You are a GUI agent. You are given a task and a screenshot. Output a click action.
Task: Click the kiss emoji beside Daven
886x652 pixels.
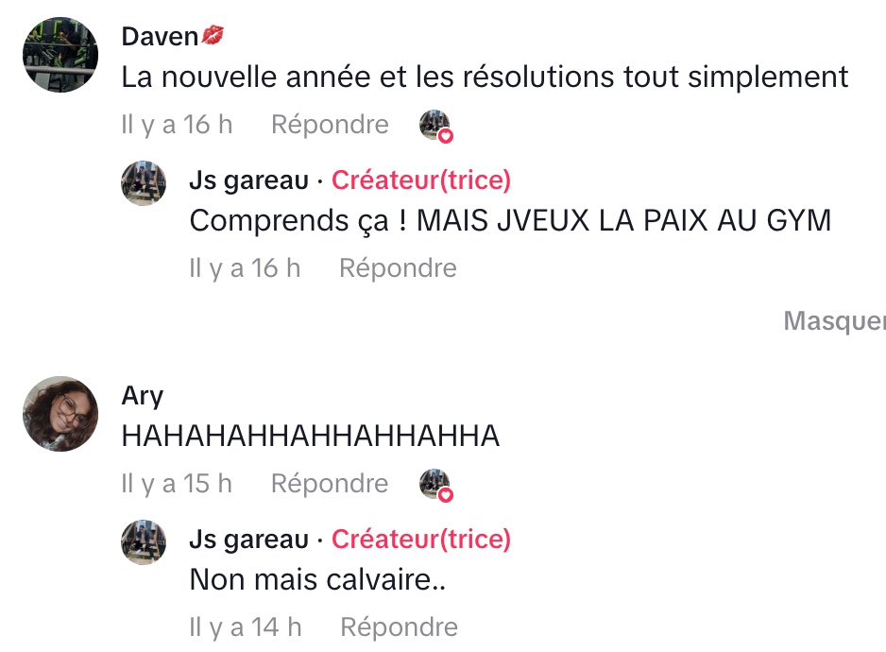point(213,35)
